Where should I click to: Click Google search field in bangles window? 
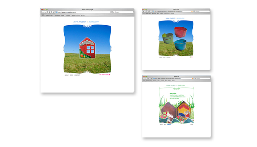click(x=202, y=11)
